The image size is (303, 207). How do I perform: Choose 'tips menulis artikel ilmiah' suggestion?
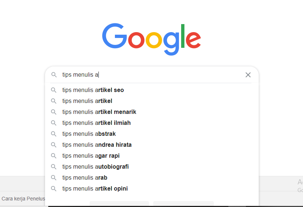(x=152, y=123)
